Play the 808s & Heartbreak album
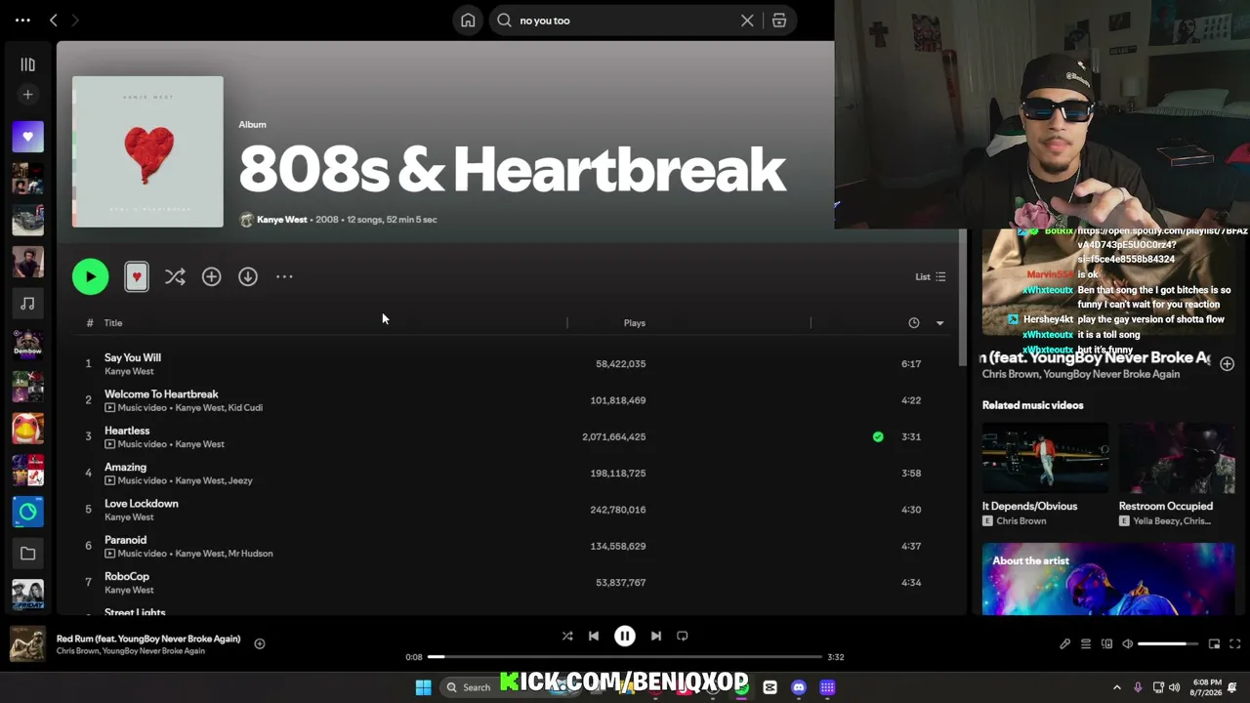The image size is (1250, 703). point(91,276)
